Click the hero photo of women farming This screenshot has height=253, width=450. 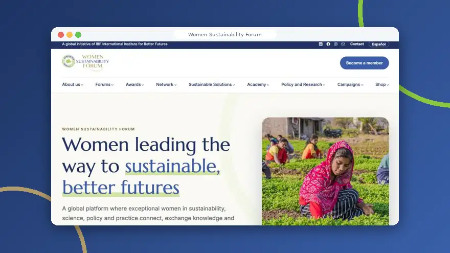[x=325, y=171]
